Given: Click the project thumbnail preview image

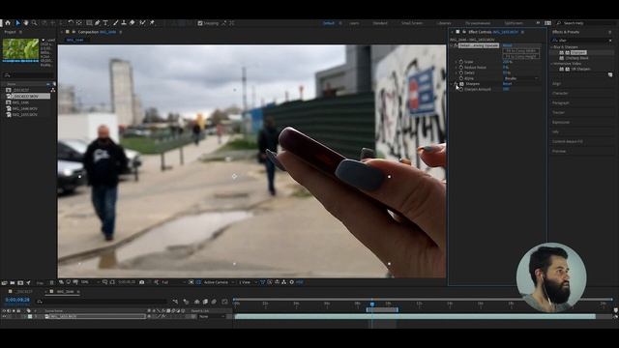Looking at the screenshot, I should click(20, 49).
